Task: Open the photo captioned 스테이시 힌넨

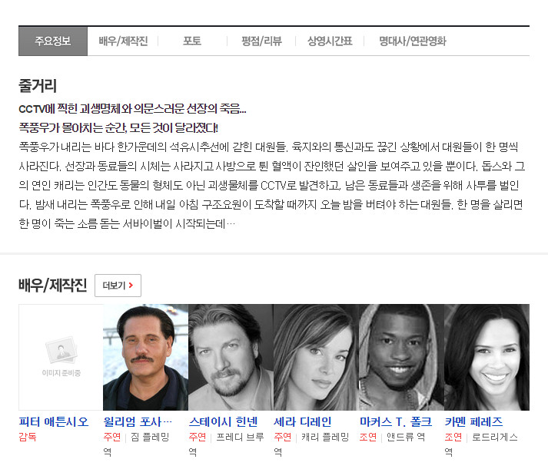Action: [x=231, y=357]
